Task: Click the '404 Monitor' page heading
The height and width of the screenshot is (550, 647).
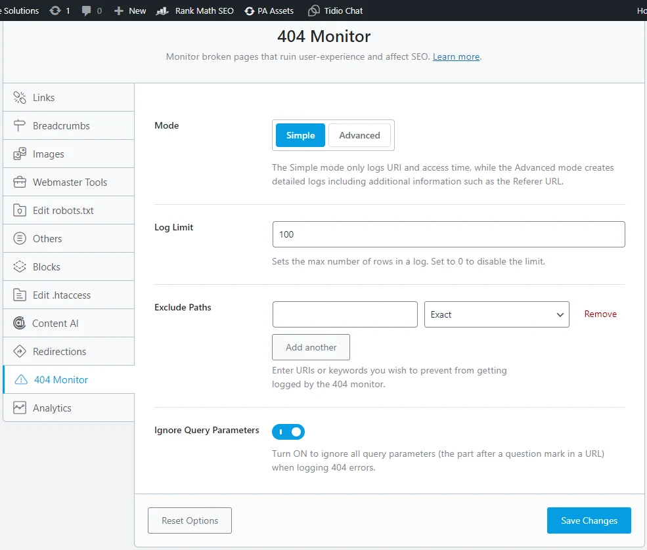Action: click(x=324, y=36)
